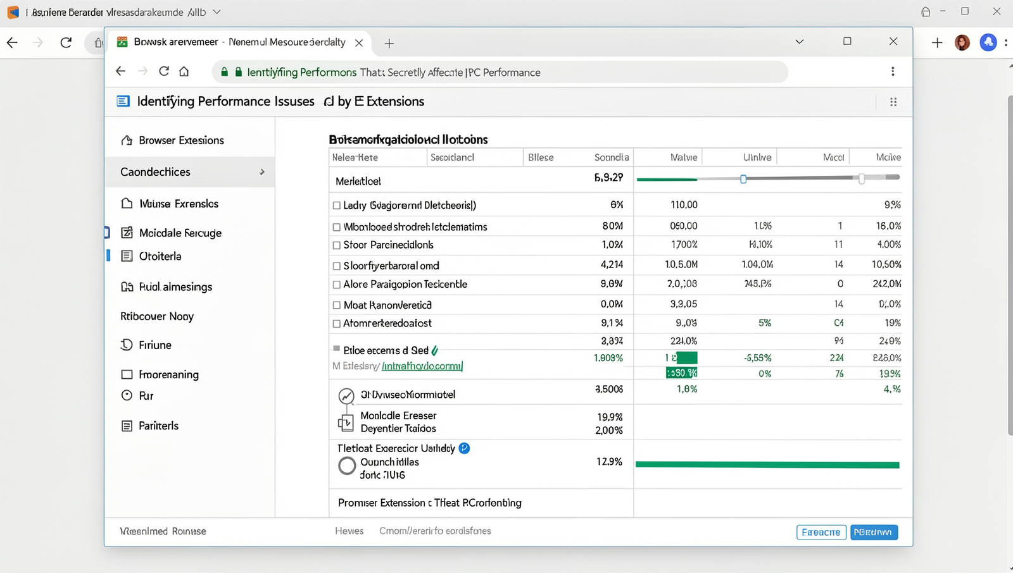This screenshot has height=573, width=1013.
Task: Click the blue Pareinwn button
Action: pos(874,533)
